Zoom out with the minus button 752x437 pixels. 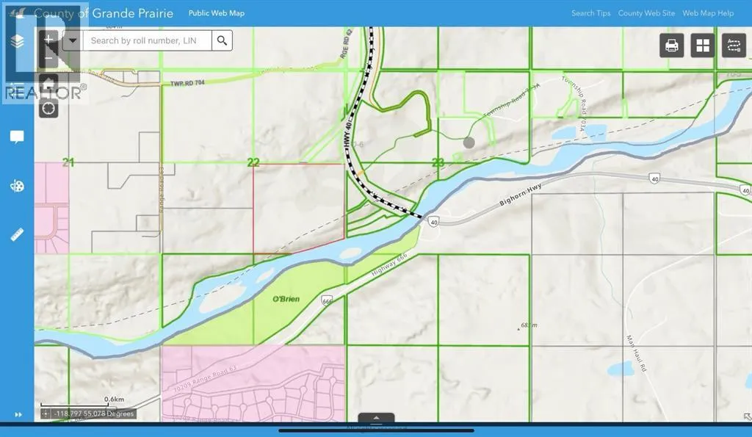(x=49, y=59)
